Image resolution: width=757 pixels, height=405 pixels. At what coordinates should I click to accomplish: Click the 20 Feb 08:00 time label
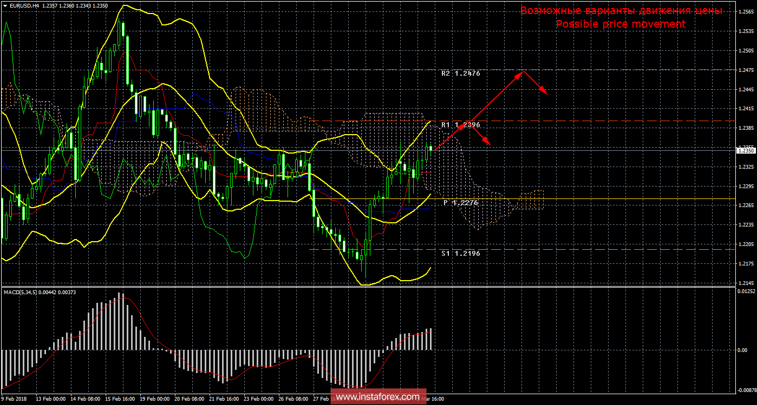coord(190,400)
